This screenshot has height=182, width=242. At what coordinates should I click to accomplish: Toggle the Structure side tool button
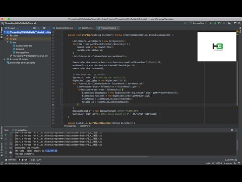point(2,150)
